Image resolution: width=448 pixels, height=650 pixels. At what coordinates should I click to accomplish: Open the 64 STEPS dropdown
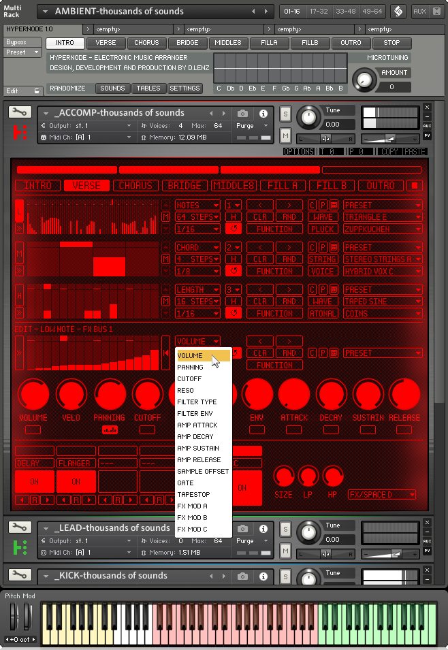pyautogui.click(x=197, y=217)
